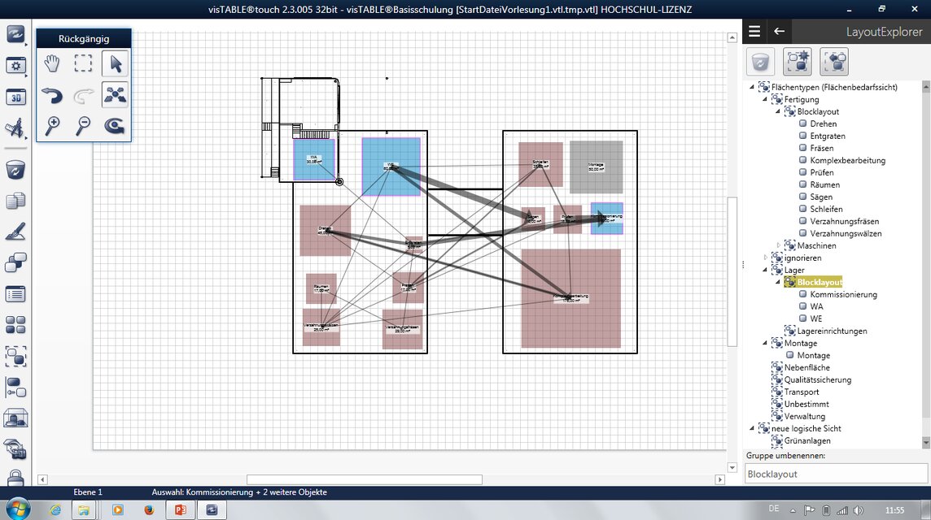Click the 3D hall model icon
The width and height of the screenshot is (931, 520).
click(15, 418)
